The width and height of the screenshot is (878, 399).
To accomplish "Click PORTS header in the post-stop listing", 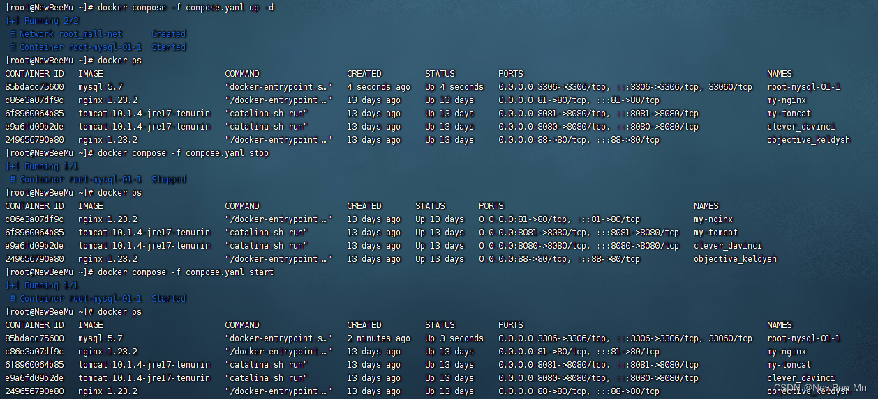I will 491,206.
